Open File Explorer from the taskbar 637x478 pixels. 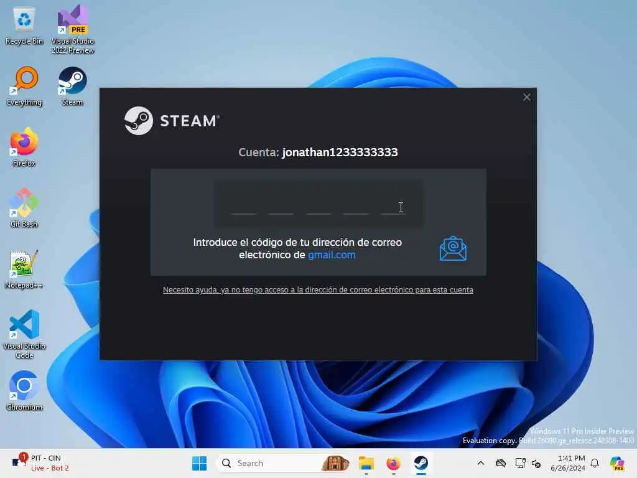(x=366, y=463)
